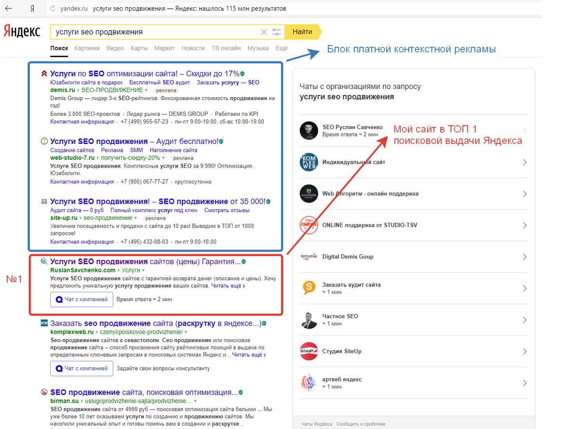Open Yandex home via Я button
580x429 pixels.
click(x=32, y=9)
